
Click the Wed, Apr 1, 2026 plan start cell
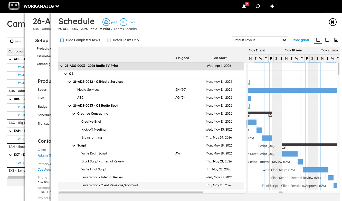point(219,66)
